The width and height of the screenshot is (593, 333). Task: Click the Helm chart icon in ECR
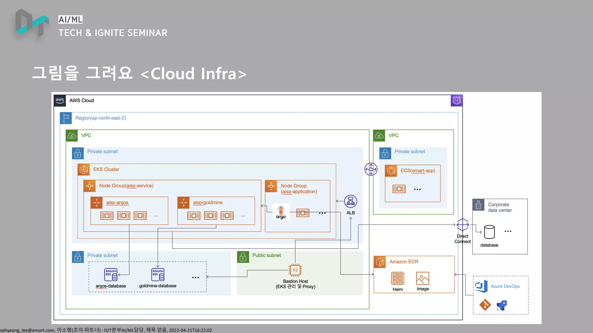(398, 278)
